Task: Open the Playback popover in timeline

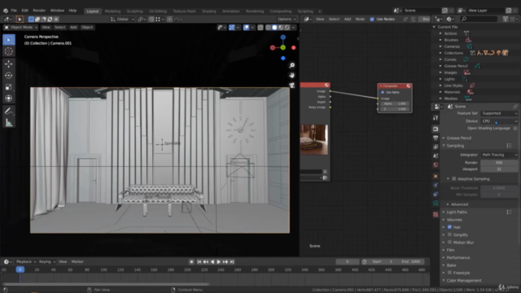Action: click(25, 261)
